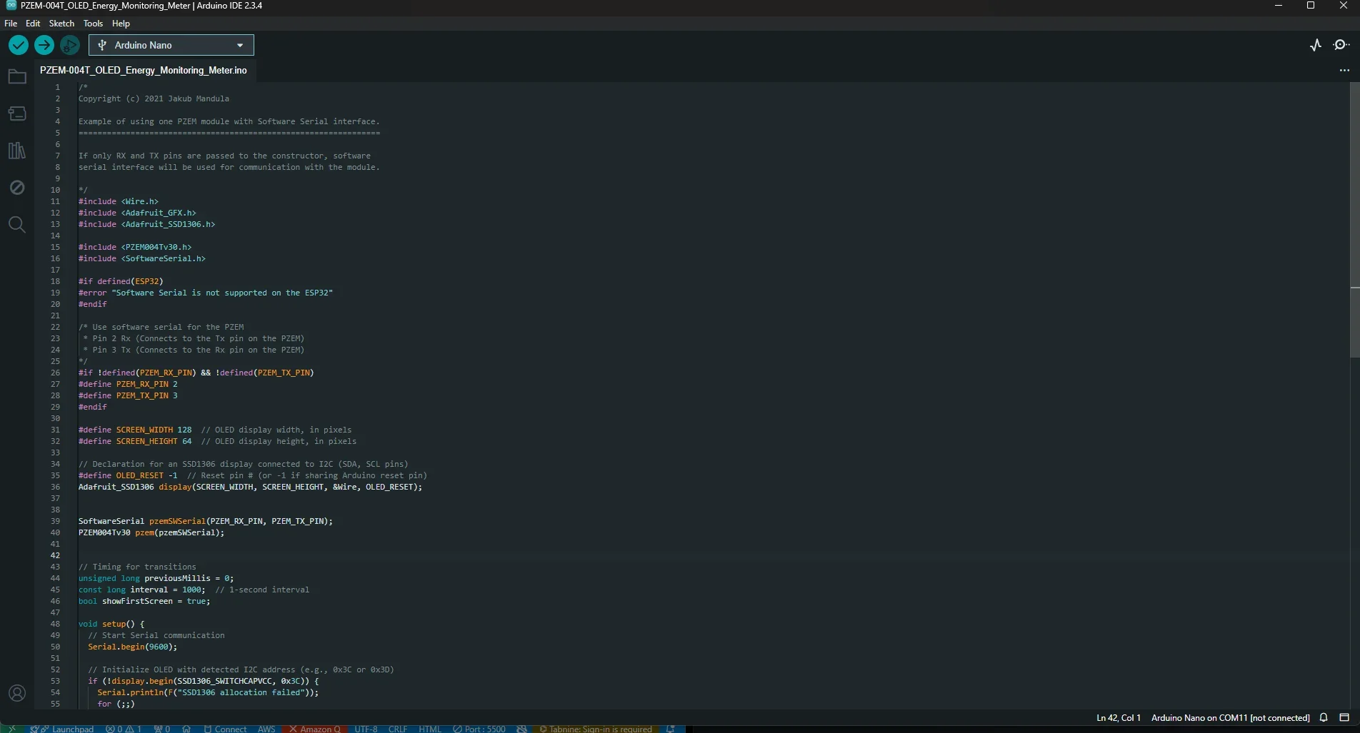1360x733 pixels.
Task: Click AWS in the background status bar
Action: [x=266, y=729]
